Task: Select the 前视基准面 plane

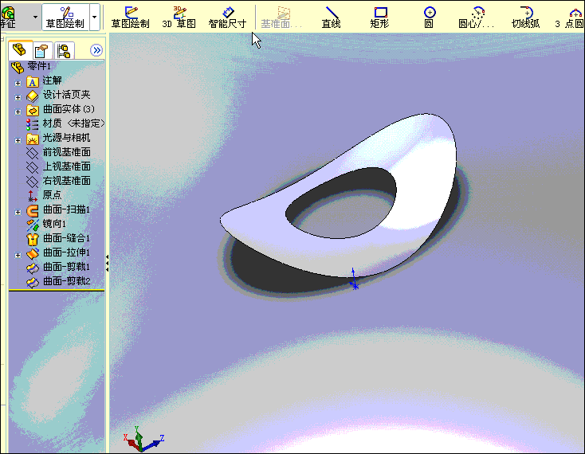Action: click(58, 152)
